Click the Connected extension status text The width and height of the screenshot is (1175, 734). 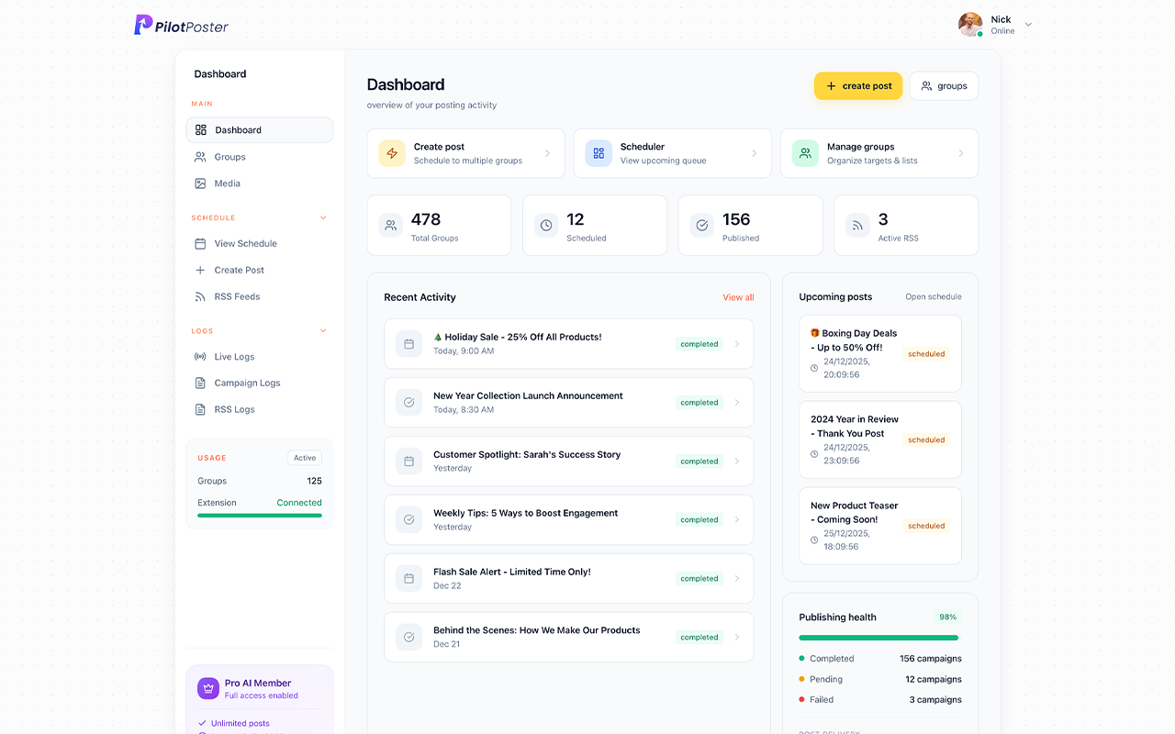(299, 503)
